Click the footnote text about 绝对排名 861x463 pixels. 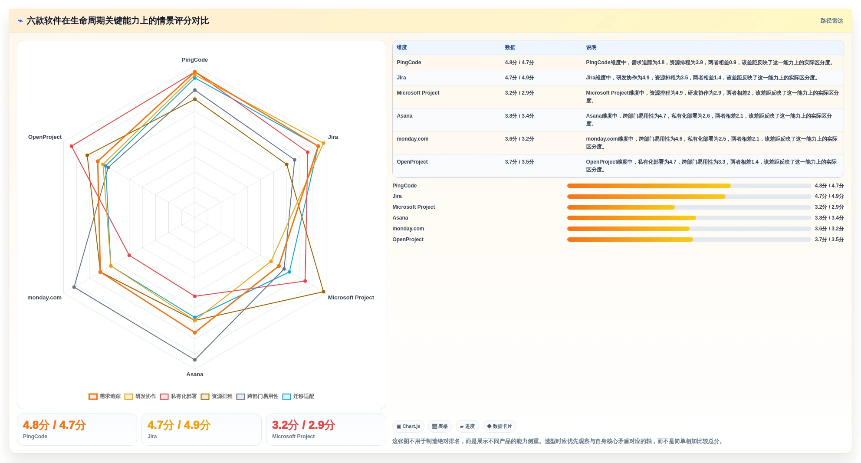pyautogui.click(x=558, y=441)
